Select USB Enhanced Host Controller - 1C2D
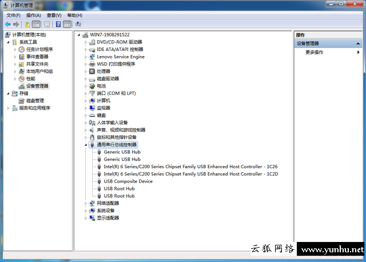The image size is (366, 262). (x=191, y=174)
